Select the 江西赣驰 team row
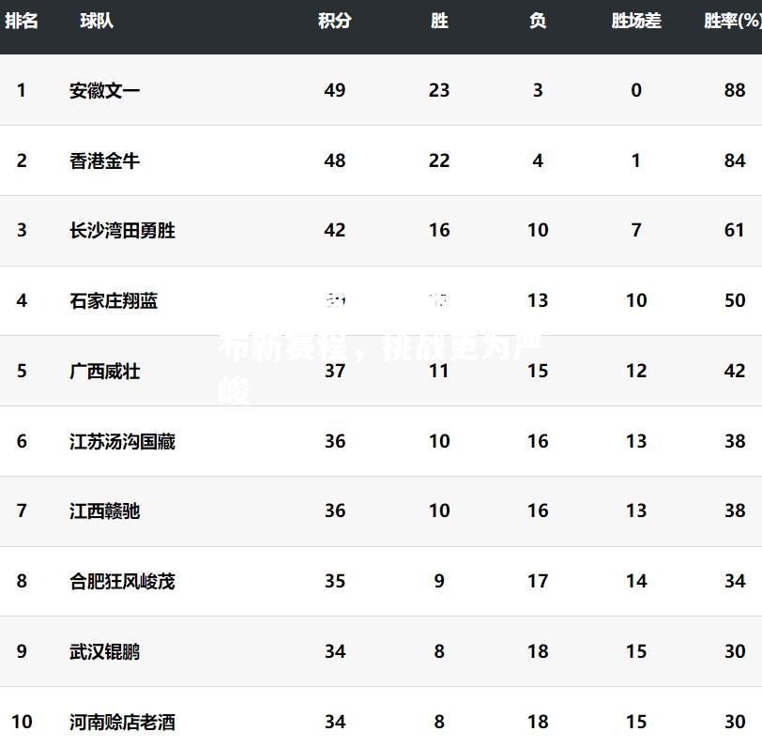 point(381,511)
